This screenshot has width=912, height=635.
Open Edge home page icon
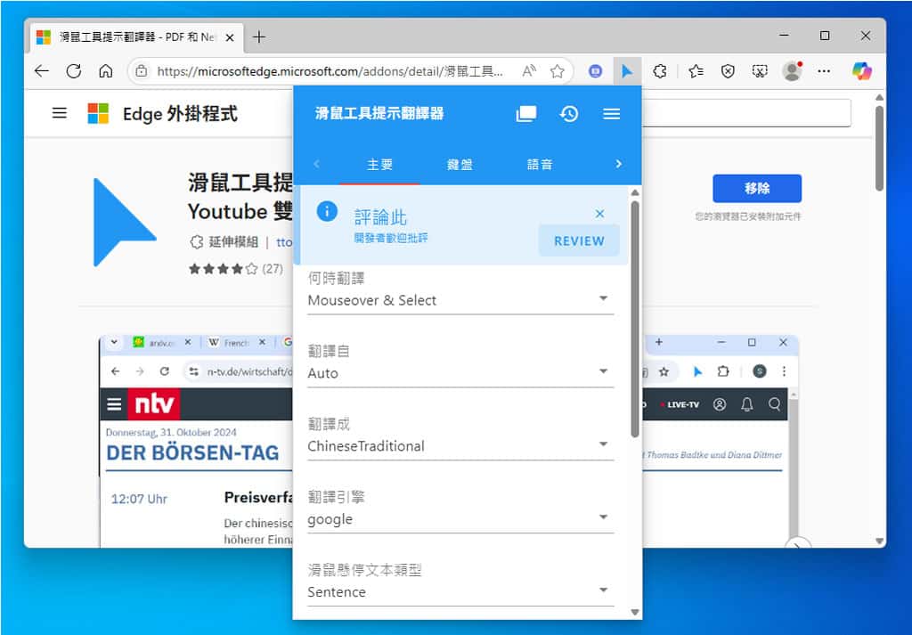(106, 71)
